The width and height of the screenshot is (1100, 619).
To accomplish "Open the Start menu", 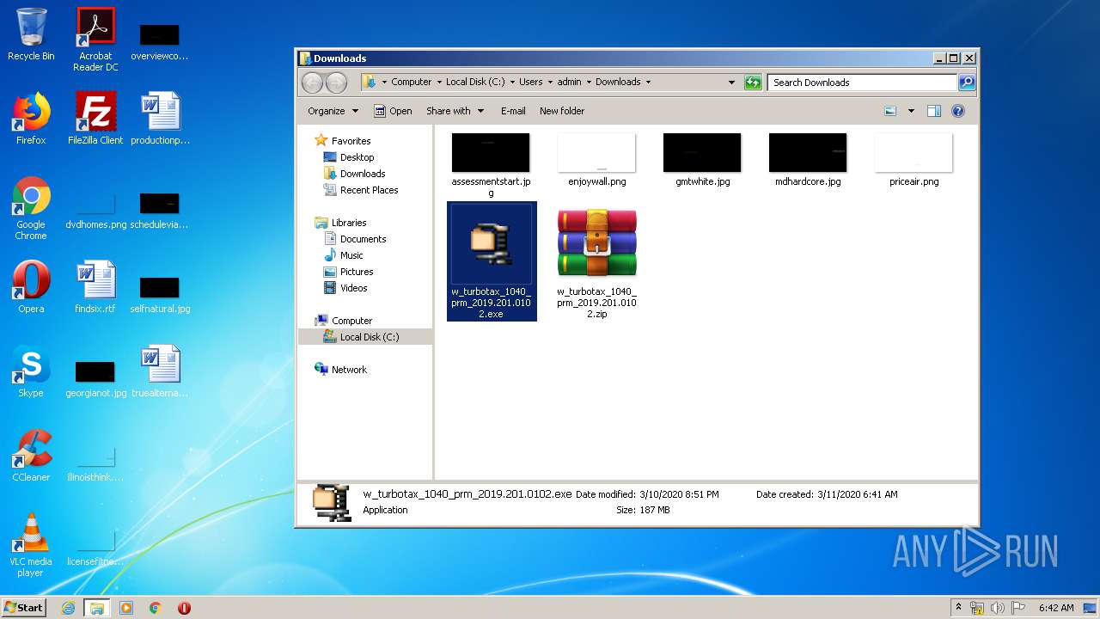I will pyautogui.click(x=23, y=608).
